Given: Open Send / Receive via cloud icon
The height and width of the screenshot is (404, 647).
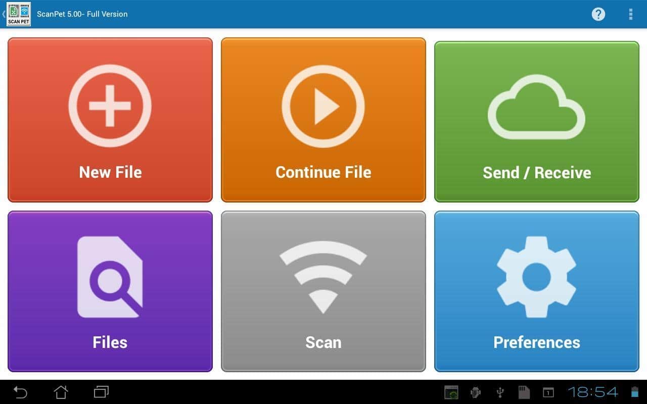Looking at the screenshot, I should 536,107.
